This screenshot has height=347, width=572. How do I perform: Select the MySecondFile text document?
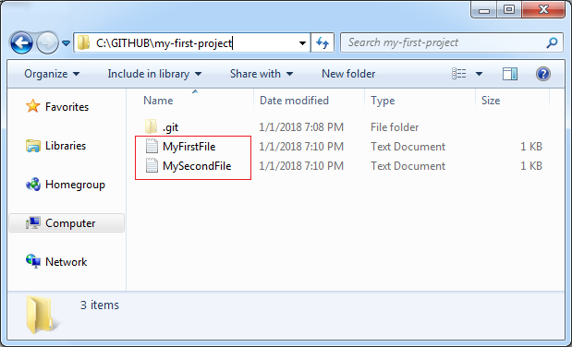coord(197,166)
